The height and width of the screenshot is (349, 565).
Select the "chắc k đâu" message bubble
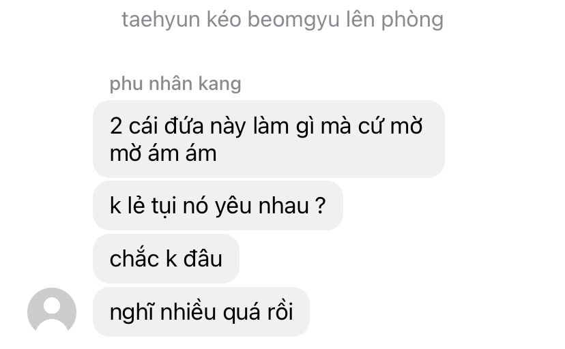coord(166,258)
